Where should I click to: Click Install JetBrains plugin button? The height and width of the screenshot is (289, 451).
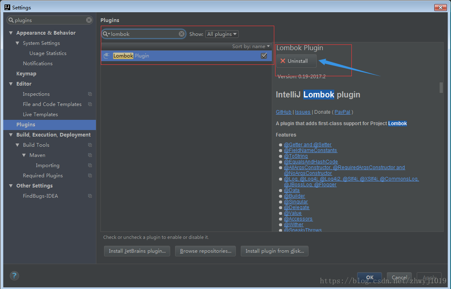pyautogui.click(x=137, y=251)
